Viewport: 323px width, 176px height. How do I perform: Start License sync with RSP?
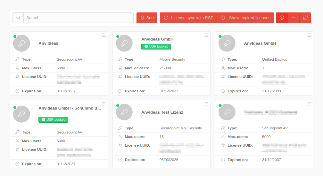coord(188,18)
